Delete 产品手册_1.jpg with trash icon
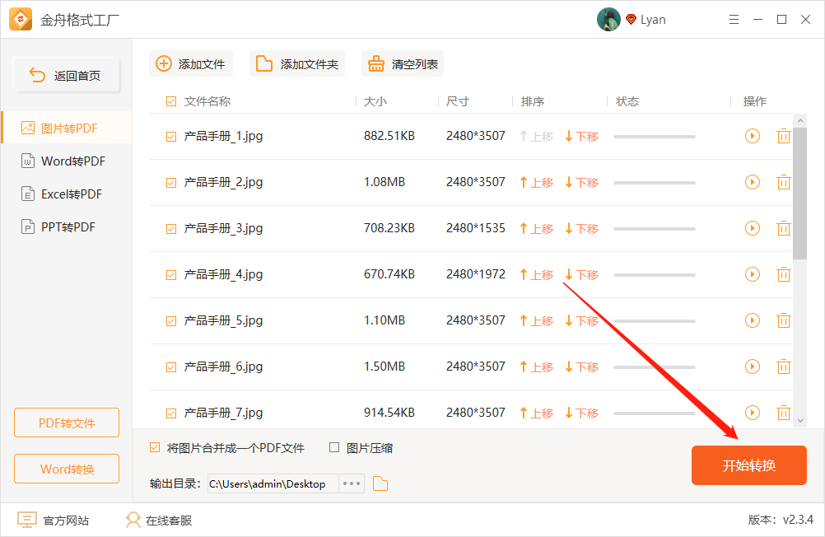Image resolution: width=825 pixels, height=537 pixels. coord(784,136)
